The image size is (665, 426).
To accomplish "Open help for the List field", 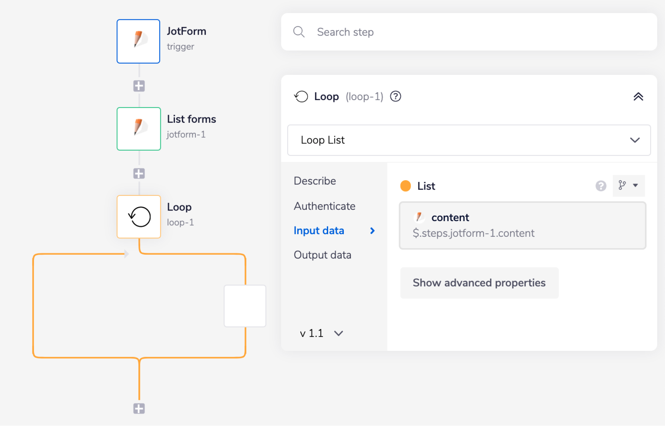I will pyautogui.click(x=600, y=186).
